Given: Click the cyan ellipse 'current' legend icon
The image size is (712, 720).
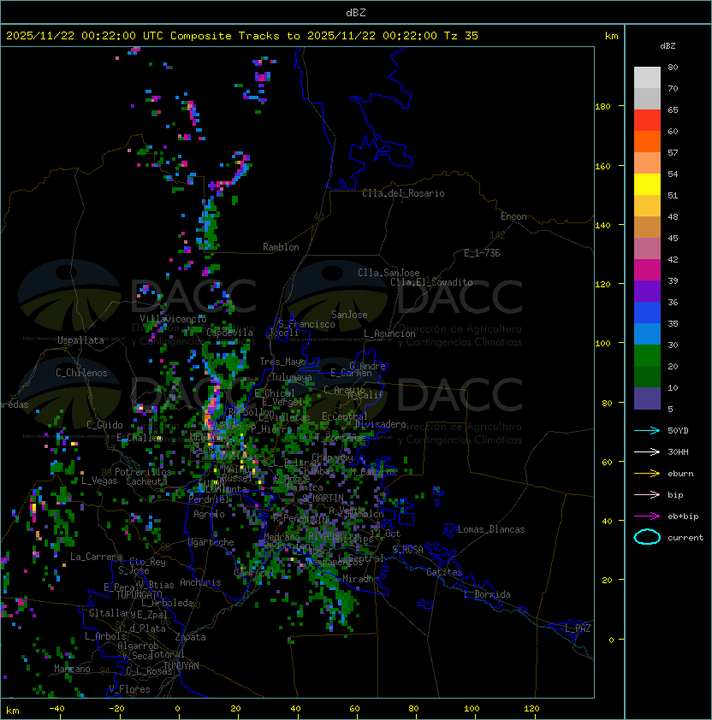Looking at the screenshot, I should click(x=647, y=537).
